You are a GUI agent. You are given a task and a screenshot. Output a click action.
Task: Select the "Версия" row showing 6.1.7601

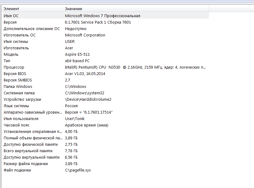coord(10,22)
